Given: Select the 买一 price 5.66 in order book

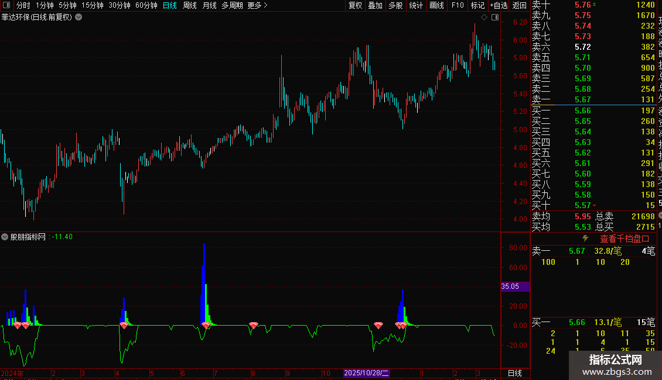Looking at the screenshot, I should point(583,111).
